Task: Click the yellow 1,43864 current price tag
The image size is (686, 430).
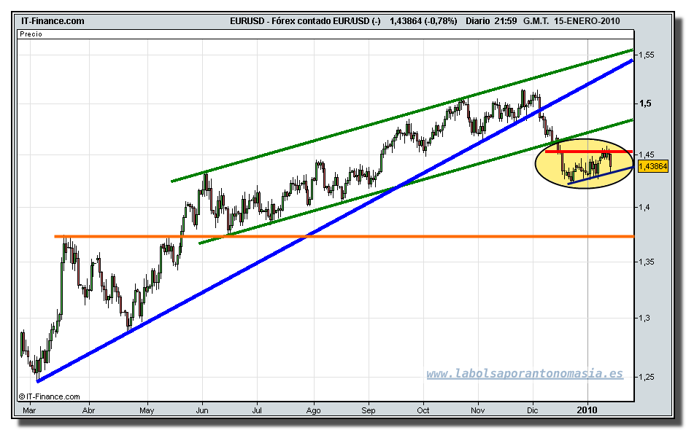Action: tap(652, 166)
